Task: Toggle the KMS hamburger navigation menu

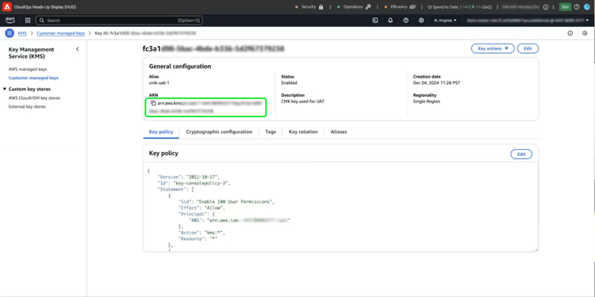Action: (x=10, y=33)
